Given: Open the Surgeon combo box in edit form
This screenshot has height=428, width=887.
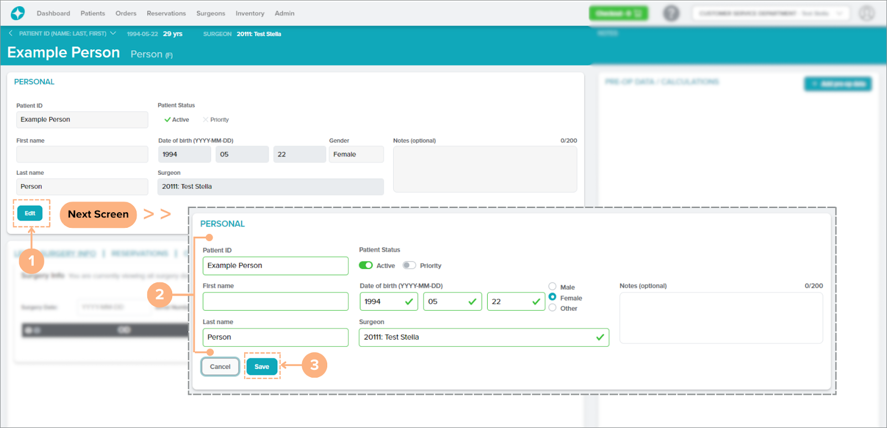Looking at the screenshot, I should pos(476,337).
